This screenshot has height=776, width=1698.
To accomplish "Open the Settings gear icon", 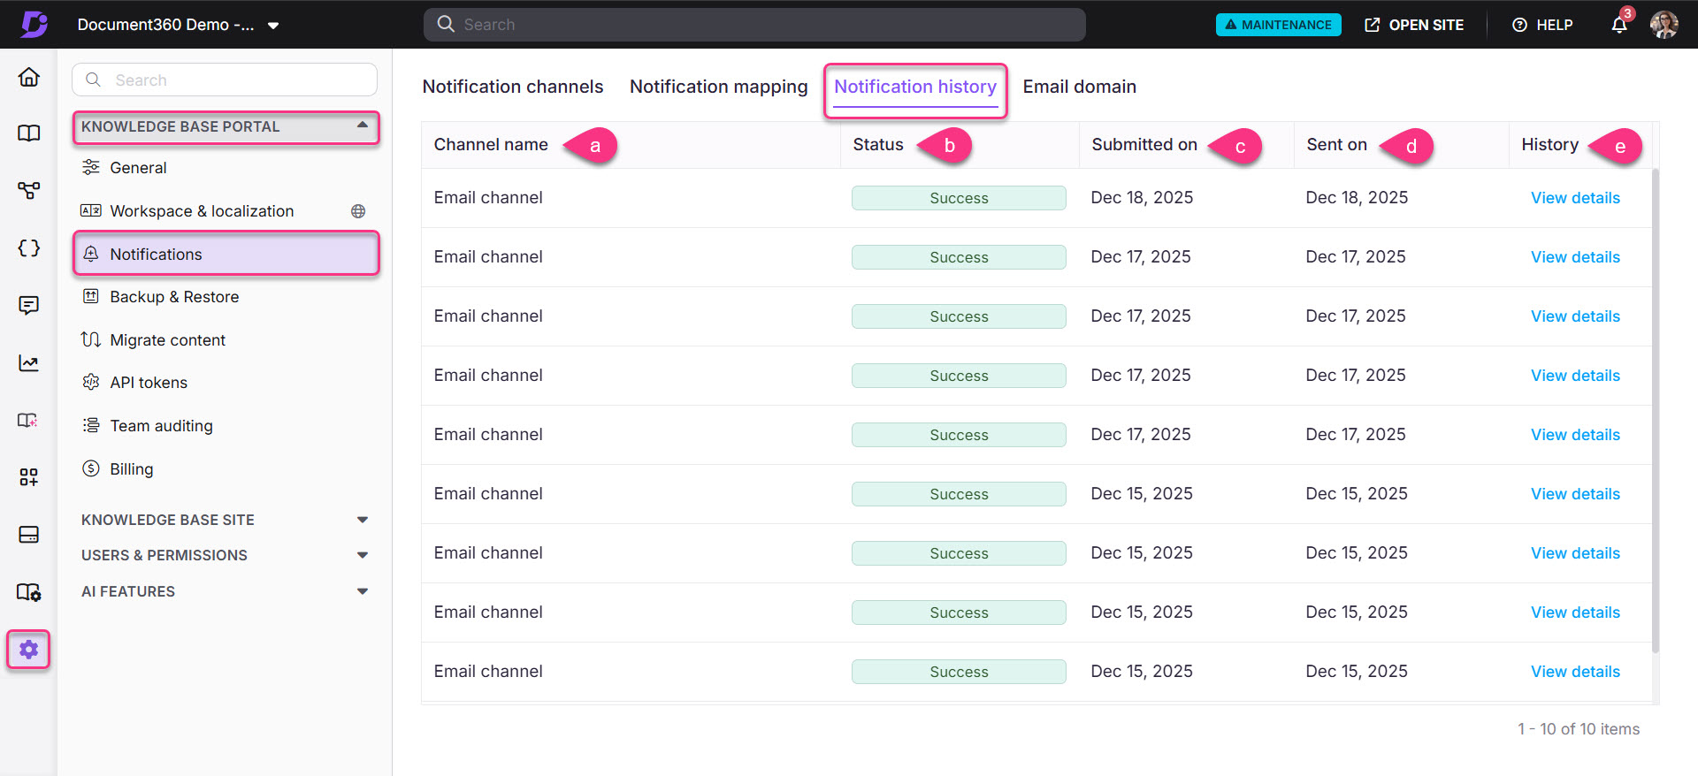I will point(29,650).
